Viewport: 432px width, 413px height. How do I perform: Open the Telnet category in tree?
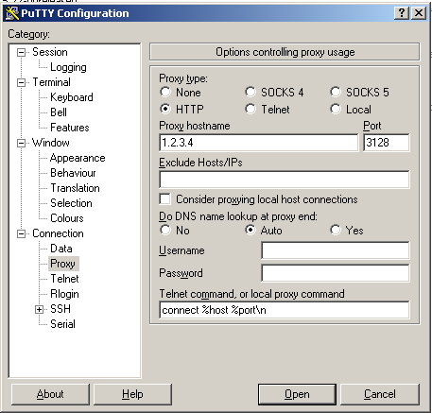tap(64, 279)
